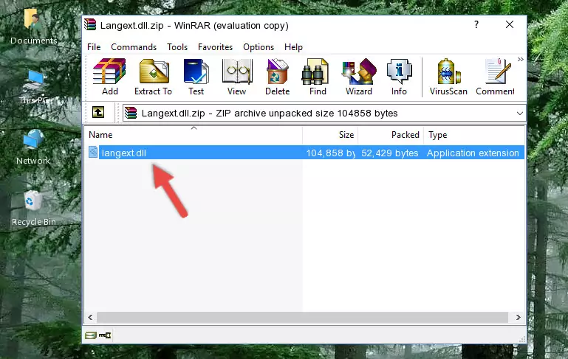Select the langext.dll file row
This screenshot has width=568, height=359.
(x=306, y=153)
